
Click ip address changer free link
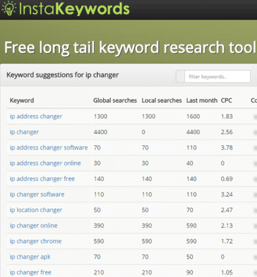point(42,179)
